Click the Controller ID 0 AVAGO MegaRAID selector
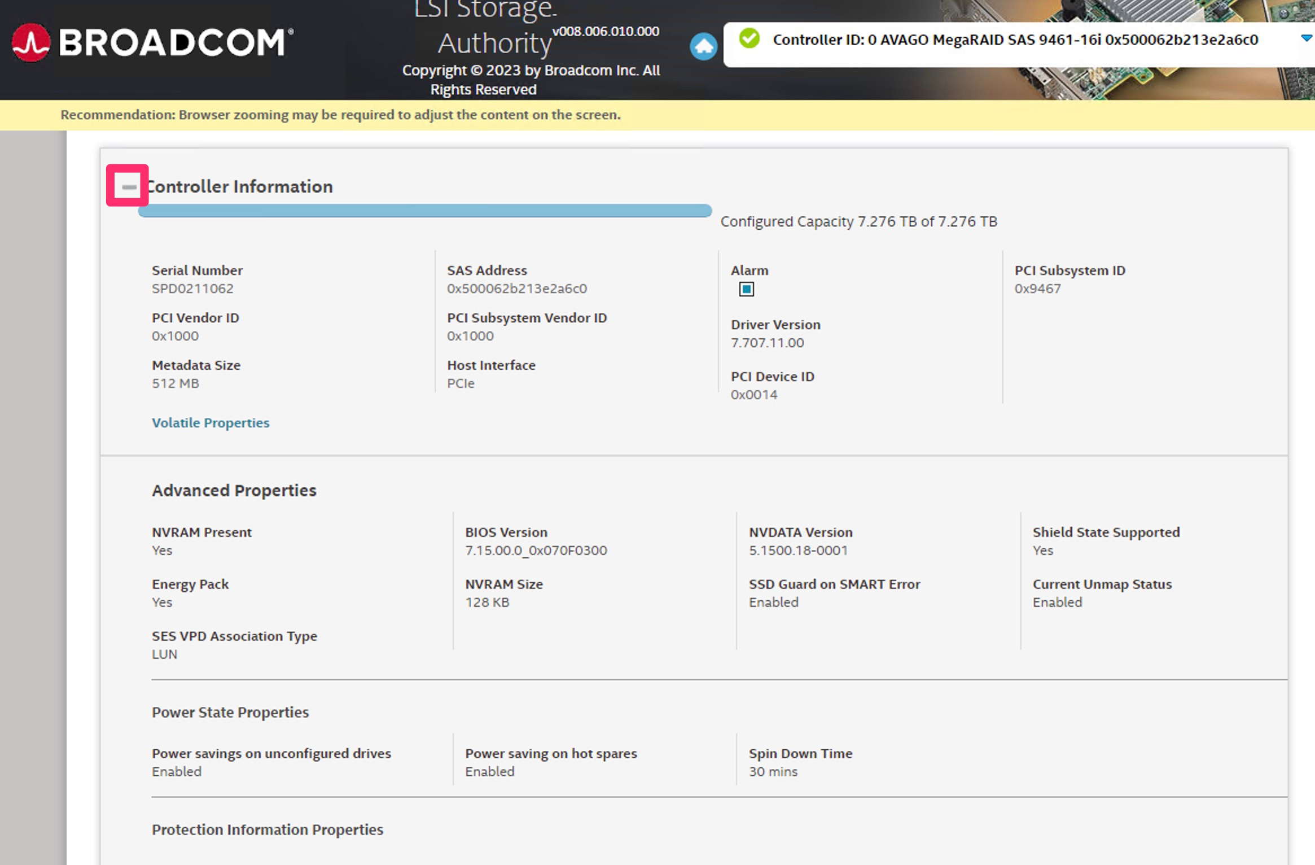 point(1015,40)
